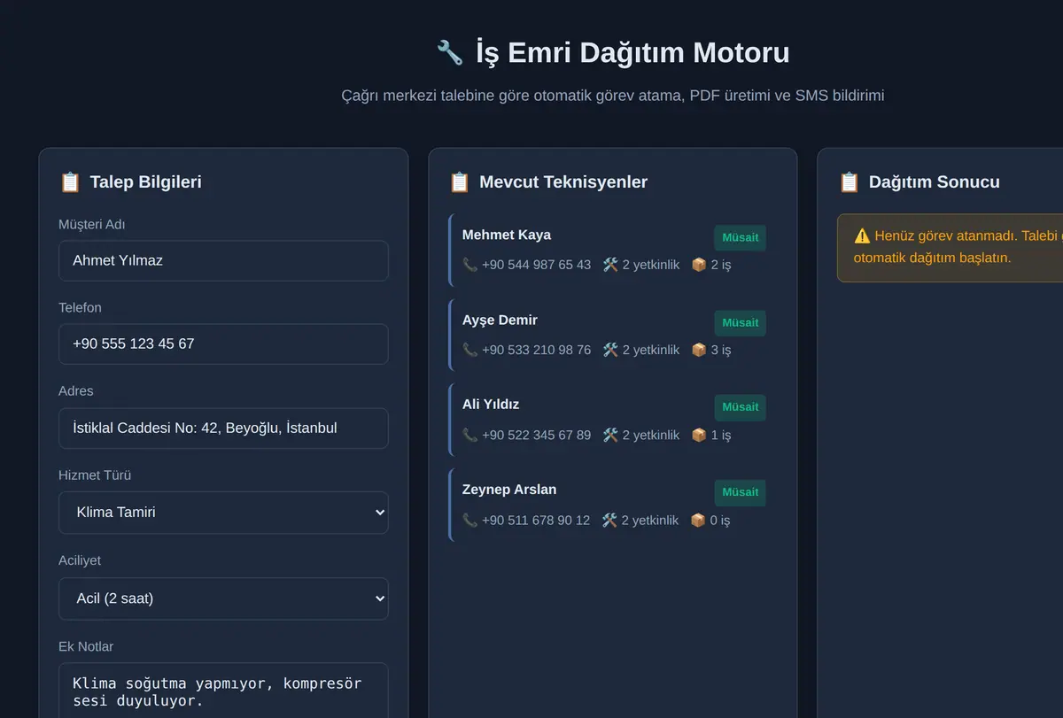Click the warning icon in the Dağıtım Sonucu notice
Viewport: 1063px width, 718px height.
(862, 235)
